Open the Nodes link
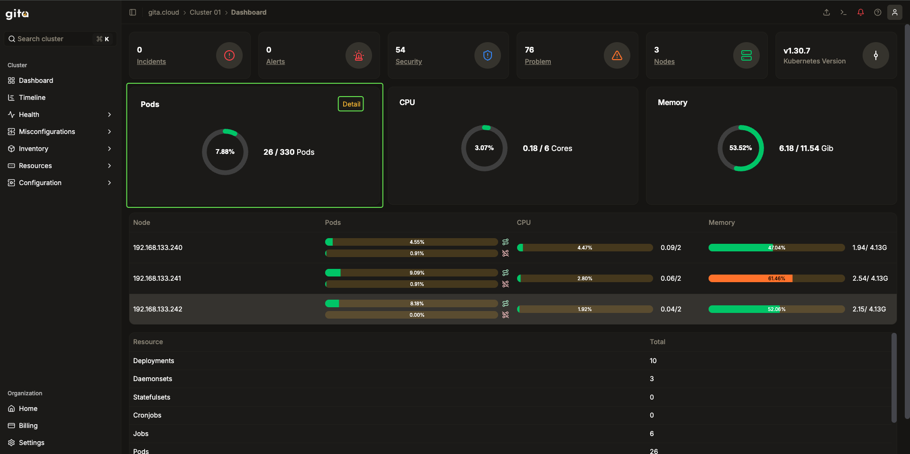The height and width of the screenshot is (454, 910). pos(664,62)
